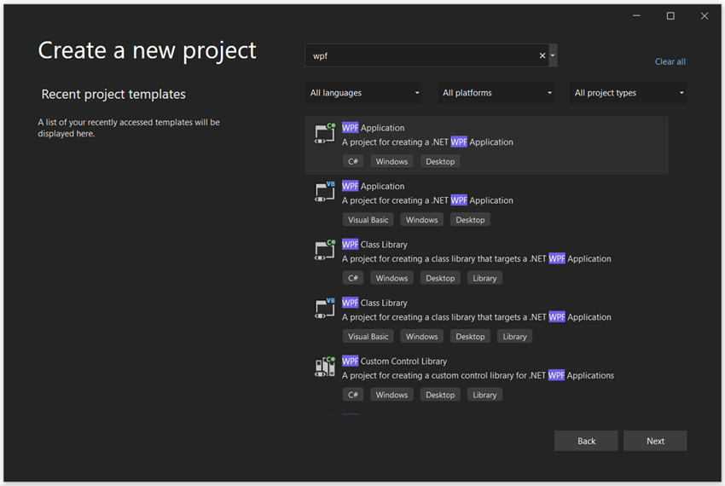The image size is (725, 486).
Task: Click the Visual Basic WPF Application template icon
Action: [325, 192]
